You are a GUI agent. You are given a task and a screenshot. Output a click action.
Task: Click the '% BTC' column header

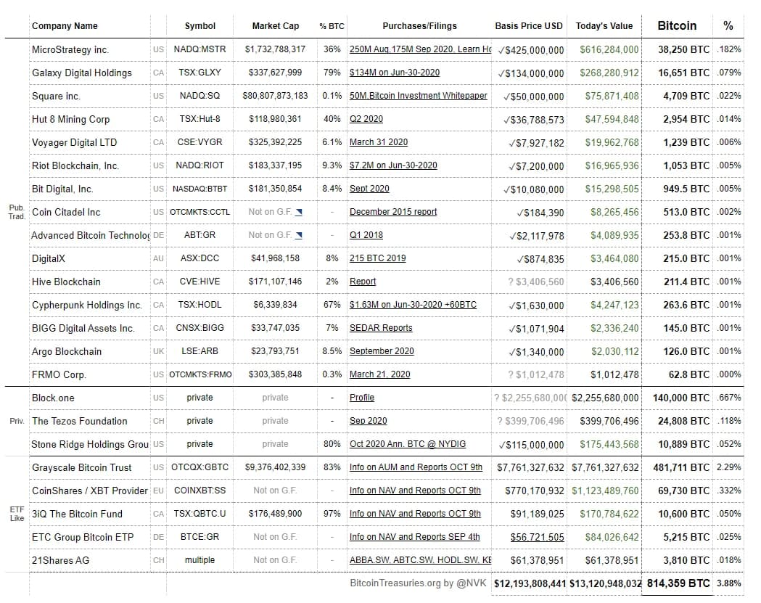[x=332, y=26]
